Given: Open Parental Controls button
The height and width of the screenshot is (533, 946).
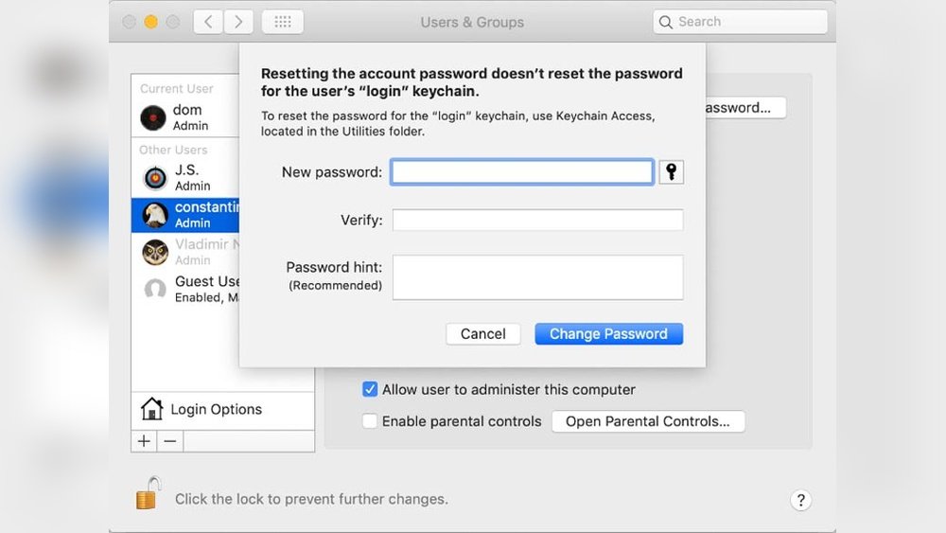Looking at the screenshot, I should tap(647, 421).
